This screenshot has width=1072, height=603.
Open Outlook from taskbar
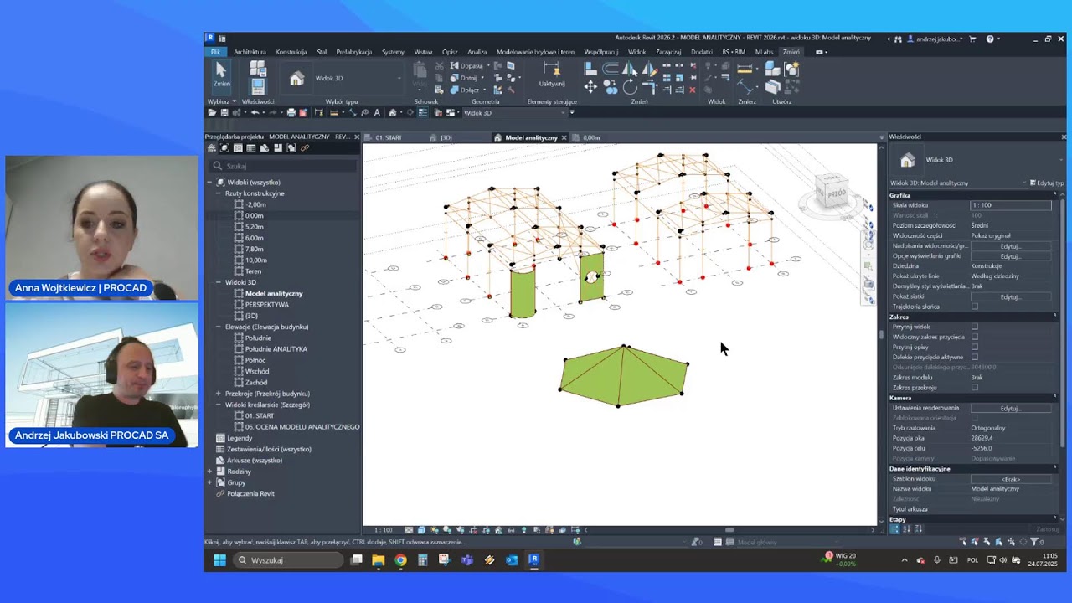512,560
